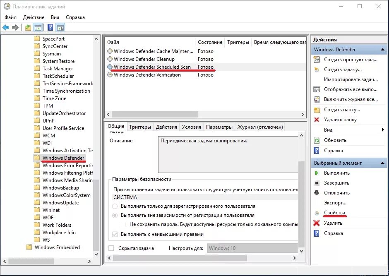This screenshot has height=276, width=389.
Task: Click the Back arrow toolbar icon
Action: pos(6,28)
